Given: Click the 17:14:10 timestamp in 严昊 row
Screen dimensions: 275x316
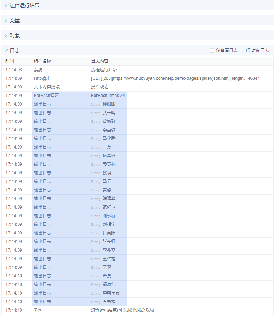Looking at the screenshot, I should pyautogui.click(x=14, y=276).
